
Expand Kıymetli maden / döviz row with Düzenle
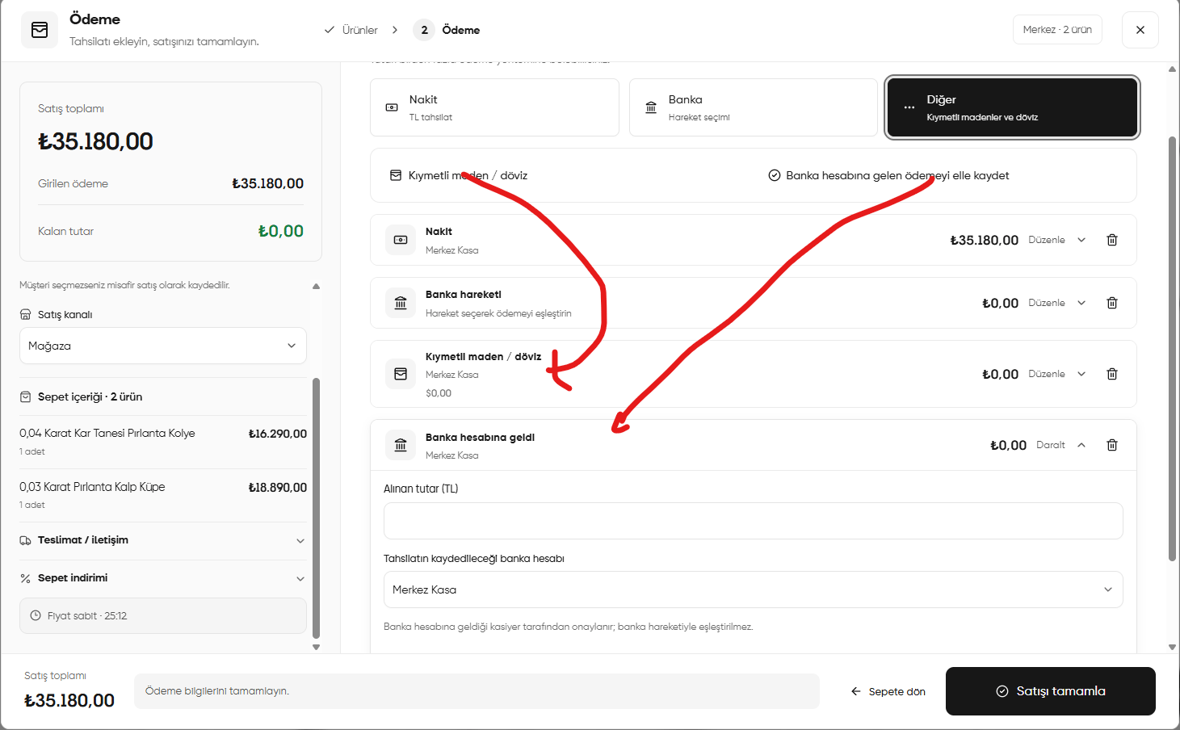point(1057,374)
